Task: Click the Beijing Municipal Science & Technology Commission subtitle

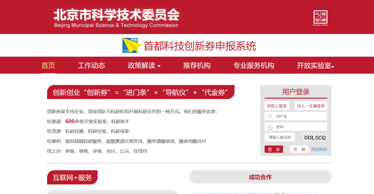Action: point(116,25)
